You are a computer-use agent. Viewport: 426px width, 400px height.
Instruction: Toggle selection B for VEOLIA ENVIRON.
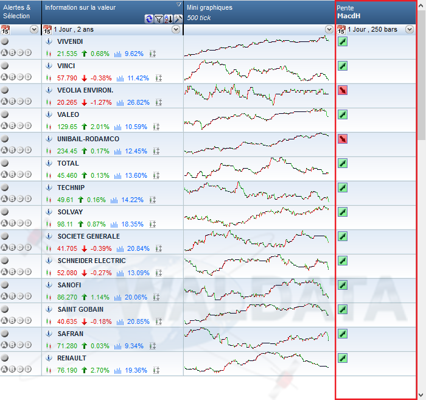(12, 101)
